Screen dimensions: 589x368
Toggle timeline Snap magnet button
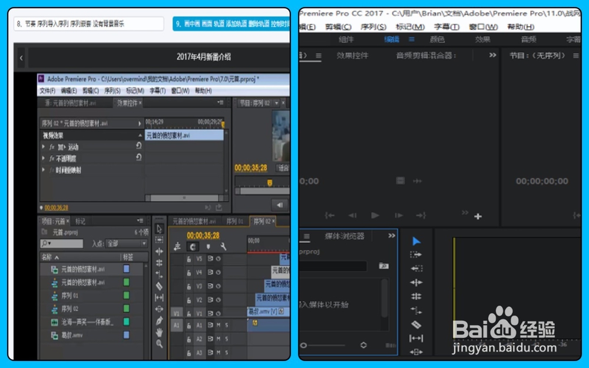point(193,246)
